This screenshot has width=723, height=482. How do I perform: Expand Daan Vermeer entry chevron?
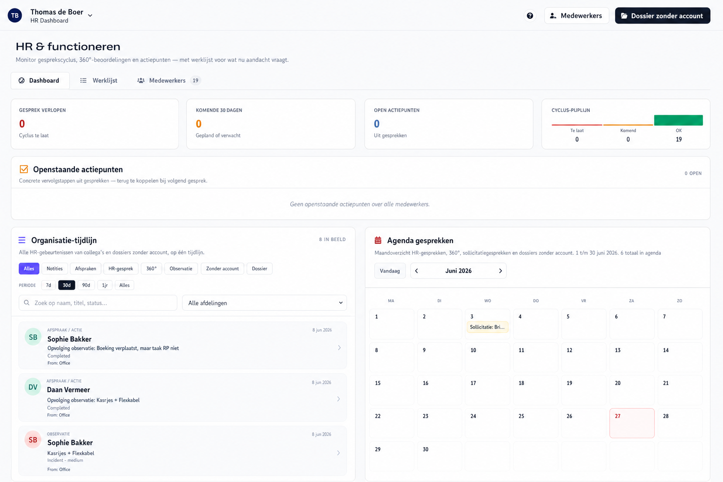[338, 399]
